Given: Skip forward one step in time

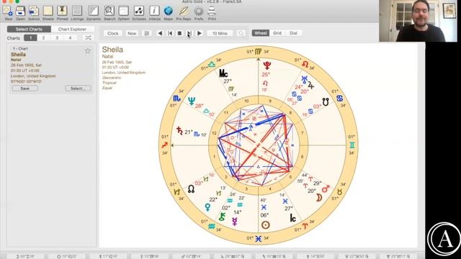Looking at the screenshot, I should [x=189, y=33].
